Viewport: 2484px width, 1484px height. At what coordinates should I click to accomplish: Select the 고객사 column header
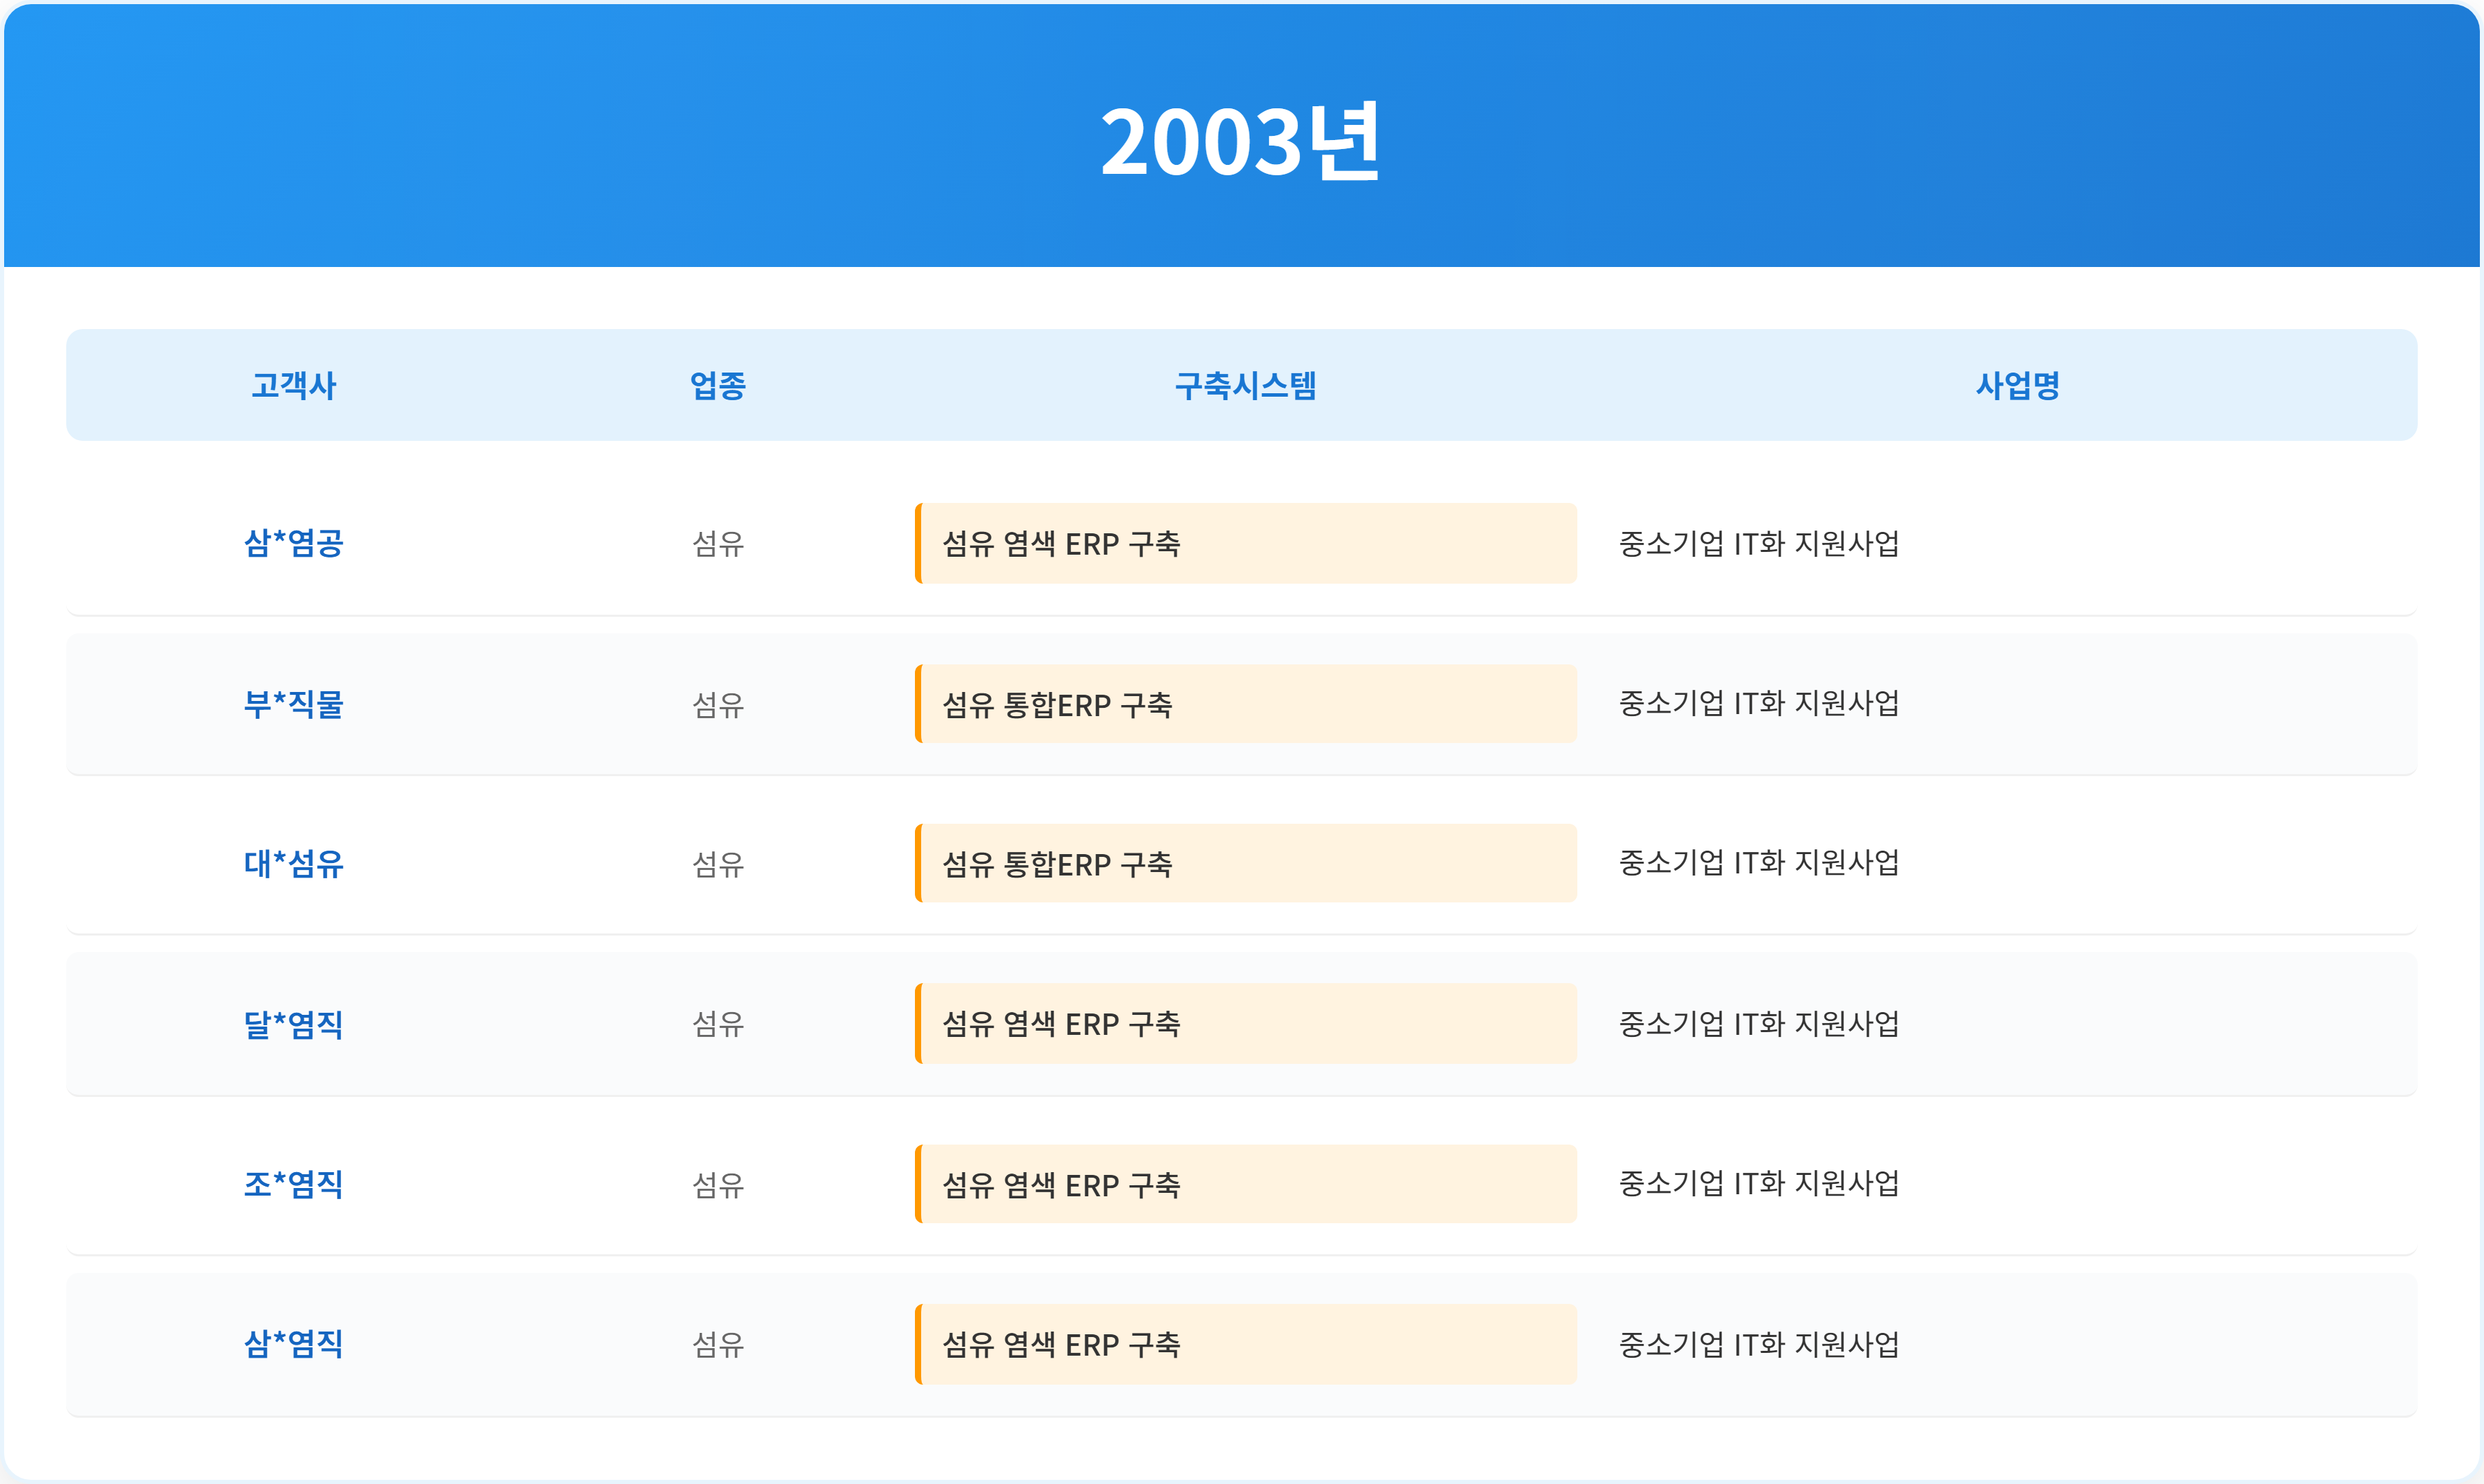(x=293, y=385)
